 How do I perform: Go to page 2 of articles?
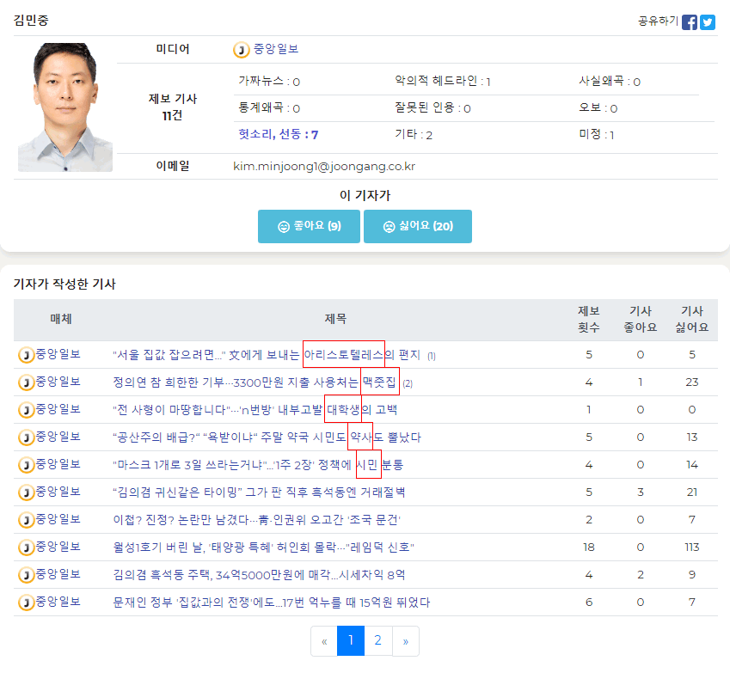(378, 641)
